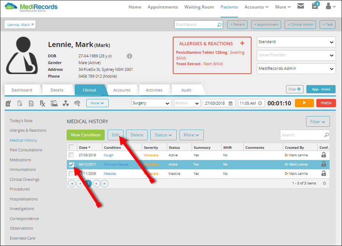This screenshot has height=246, width=342.
Task: Open the date picker calendar icon
Action: pyautogui.click(x=230, y=103)
